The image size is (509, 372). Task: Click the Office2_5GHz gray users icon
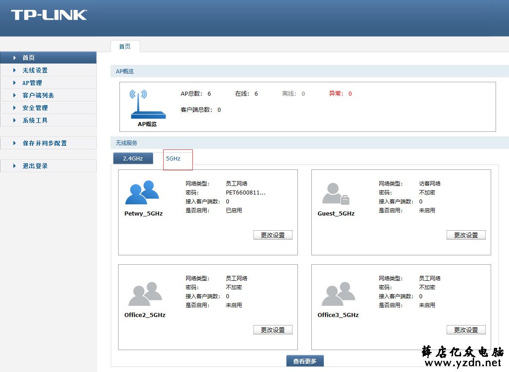click(x=145, y=294)
